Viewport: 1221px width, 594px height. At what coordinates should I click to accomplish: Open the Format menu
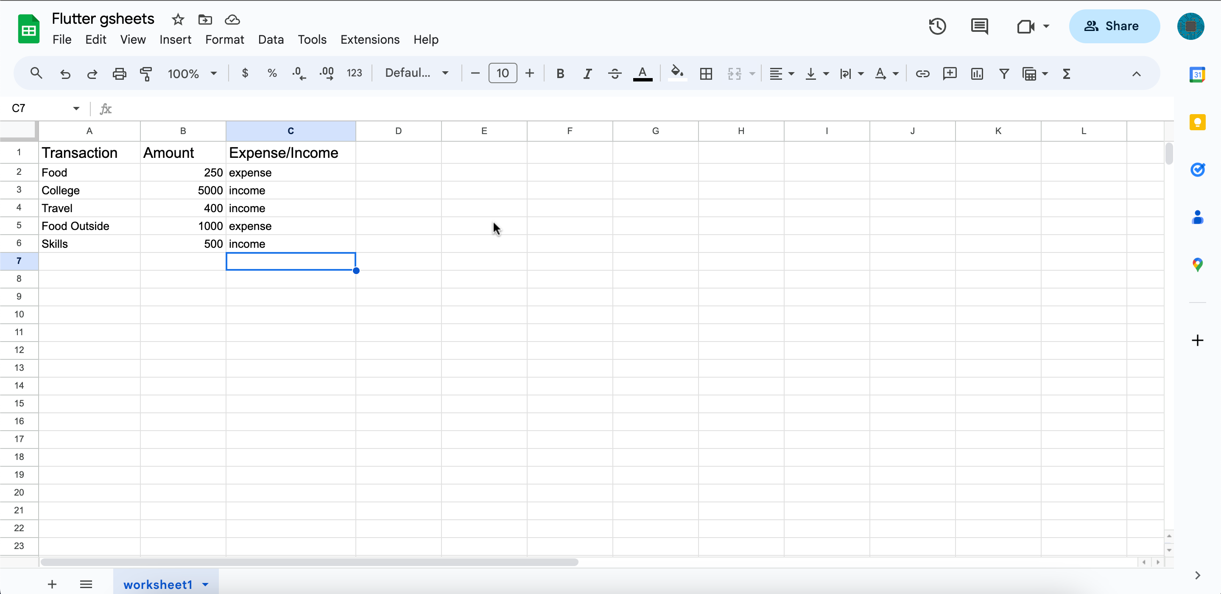(225, 39)
